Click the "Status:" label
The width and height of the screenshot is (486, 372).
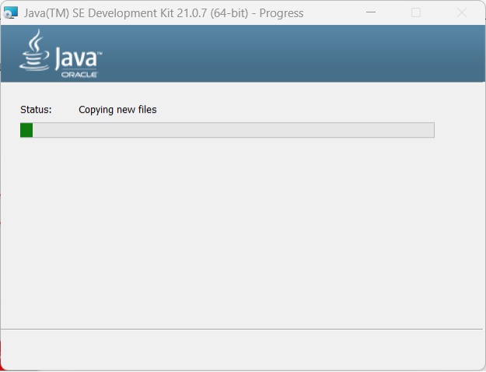36,110
